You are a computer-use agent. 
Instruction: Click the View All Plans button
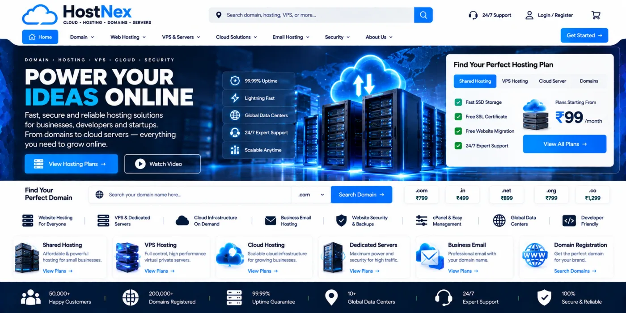tap(565, 144)
